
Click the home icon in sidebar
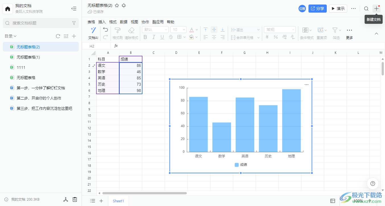8,9
